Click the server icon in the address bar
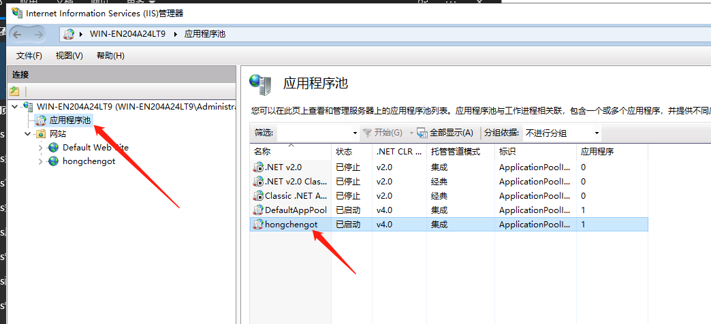Screen dimensions: 711x324 pos(69,34)
